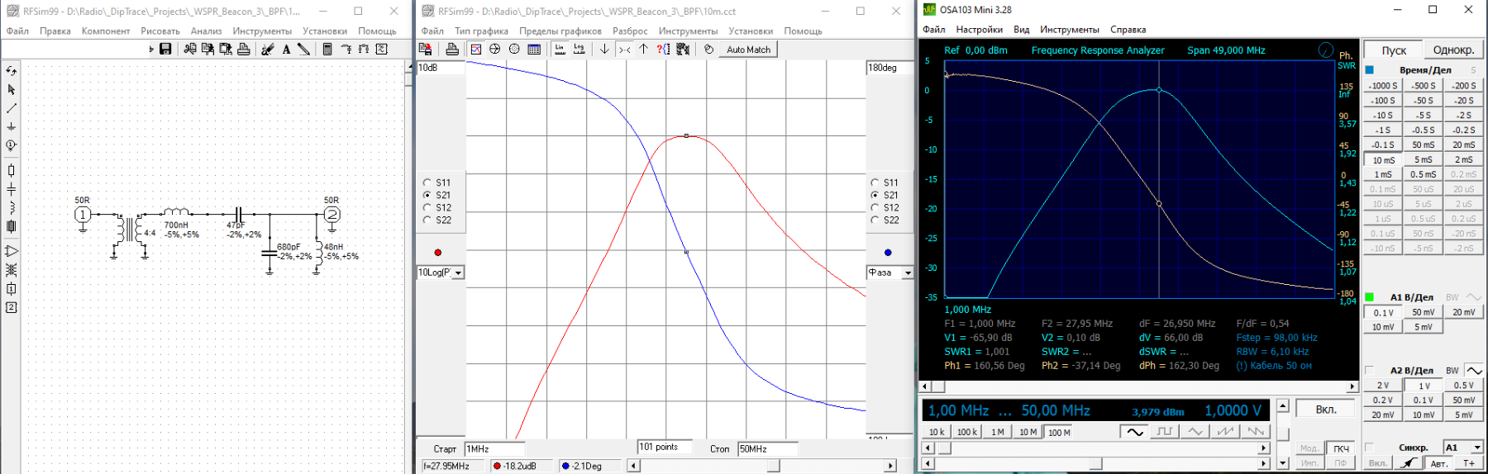The height and width of the screenshot is (474, 1488).
Task: Click the Auto Match button
Action: [748, 50]
